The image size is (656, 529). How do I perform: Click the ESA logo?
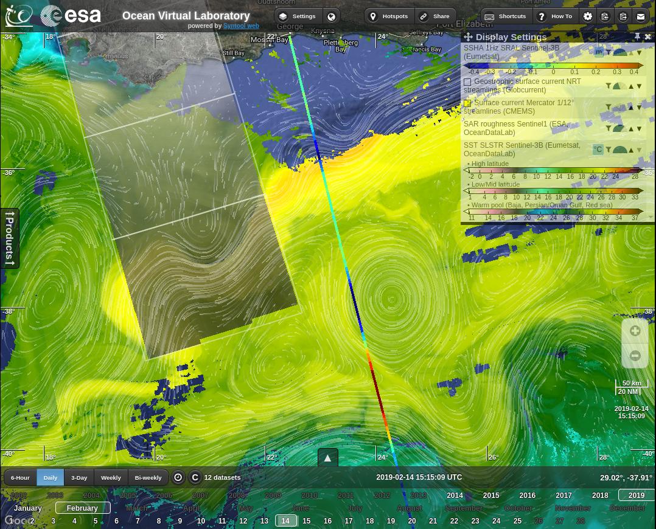pyautogui.click(x=71, y=16)
